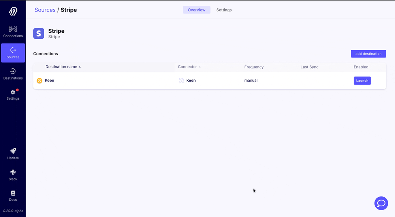Click the Sources breadcrumb link
The width and height of the screenshot is (395, 217).
(45, 10)
